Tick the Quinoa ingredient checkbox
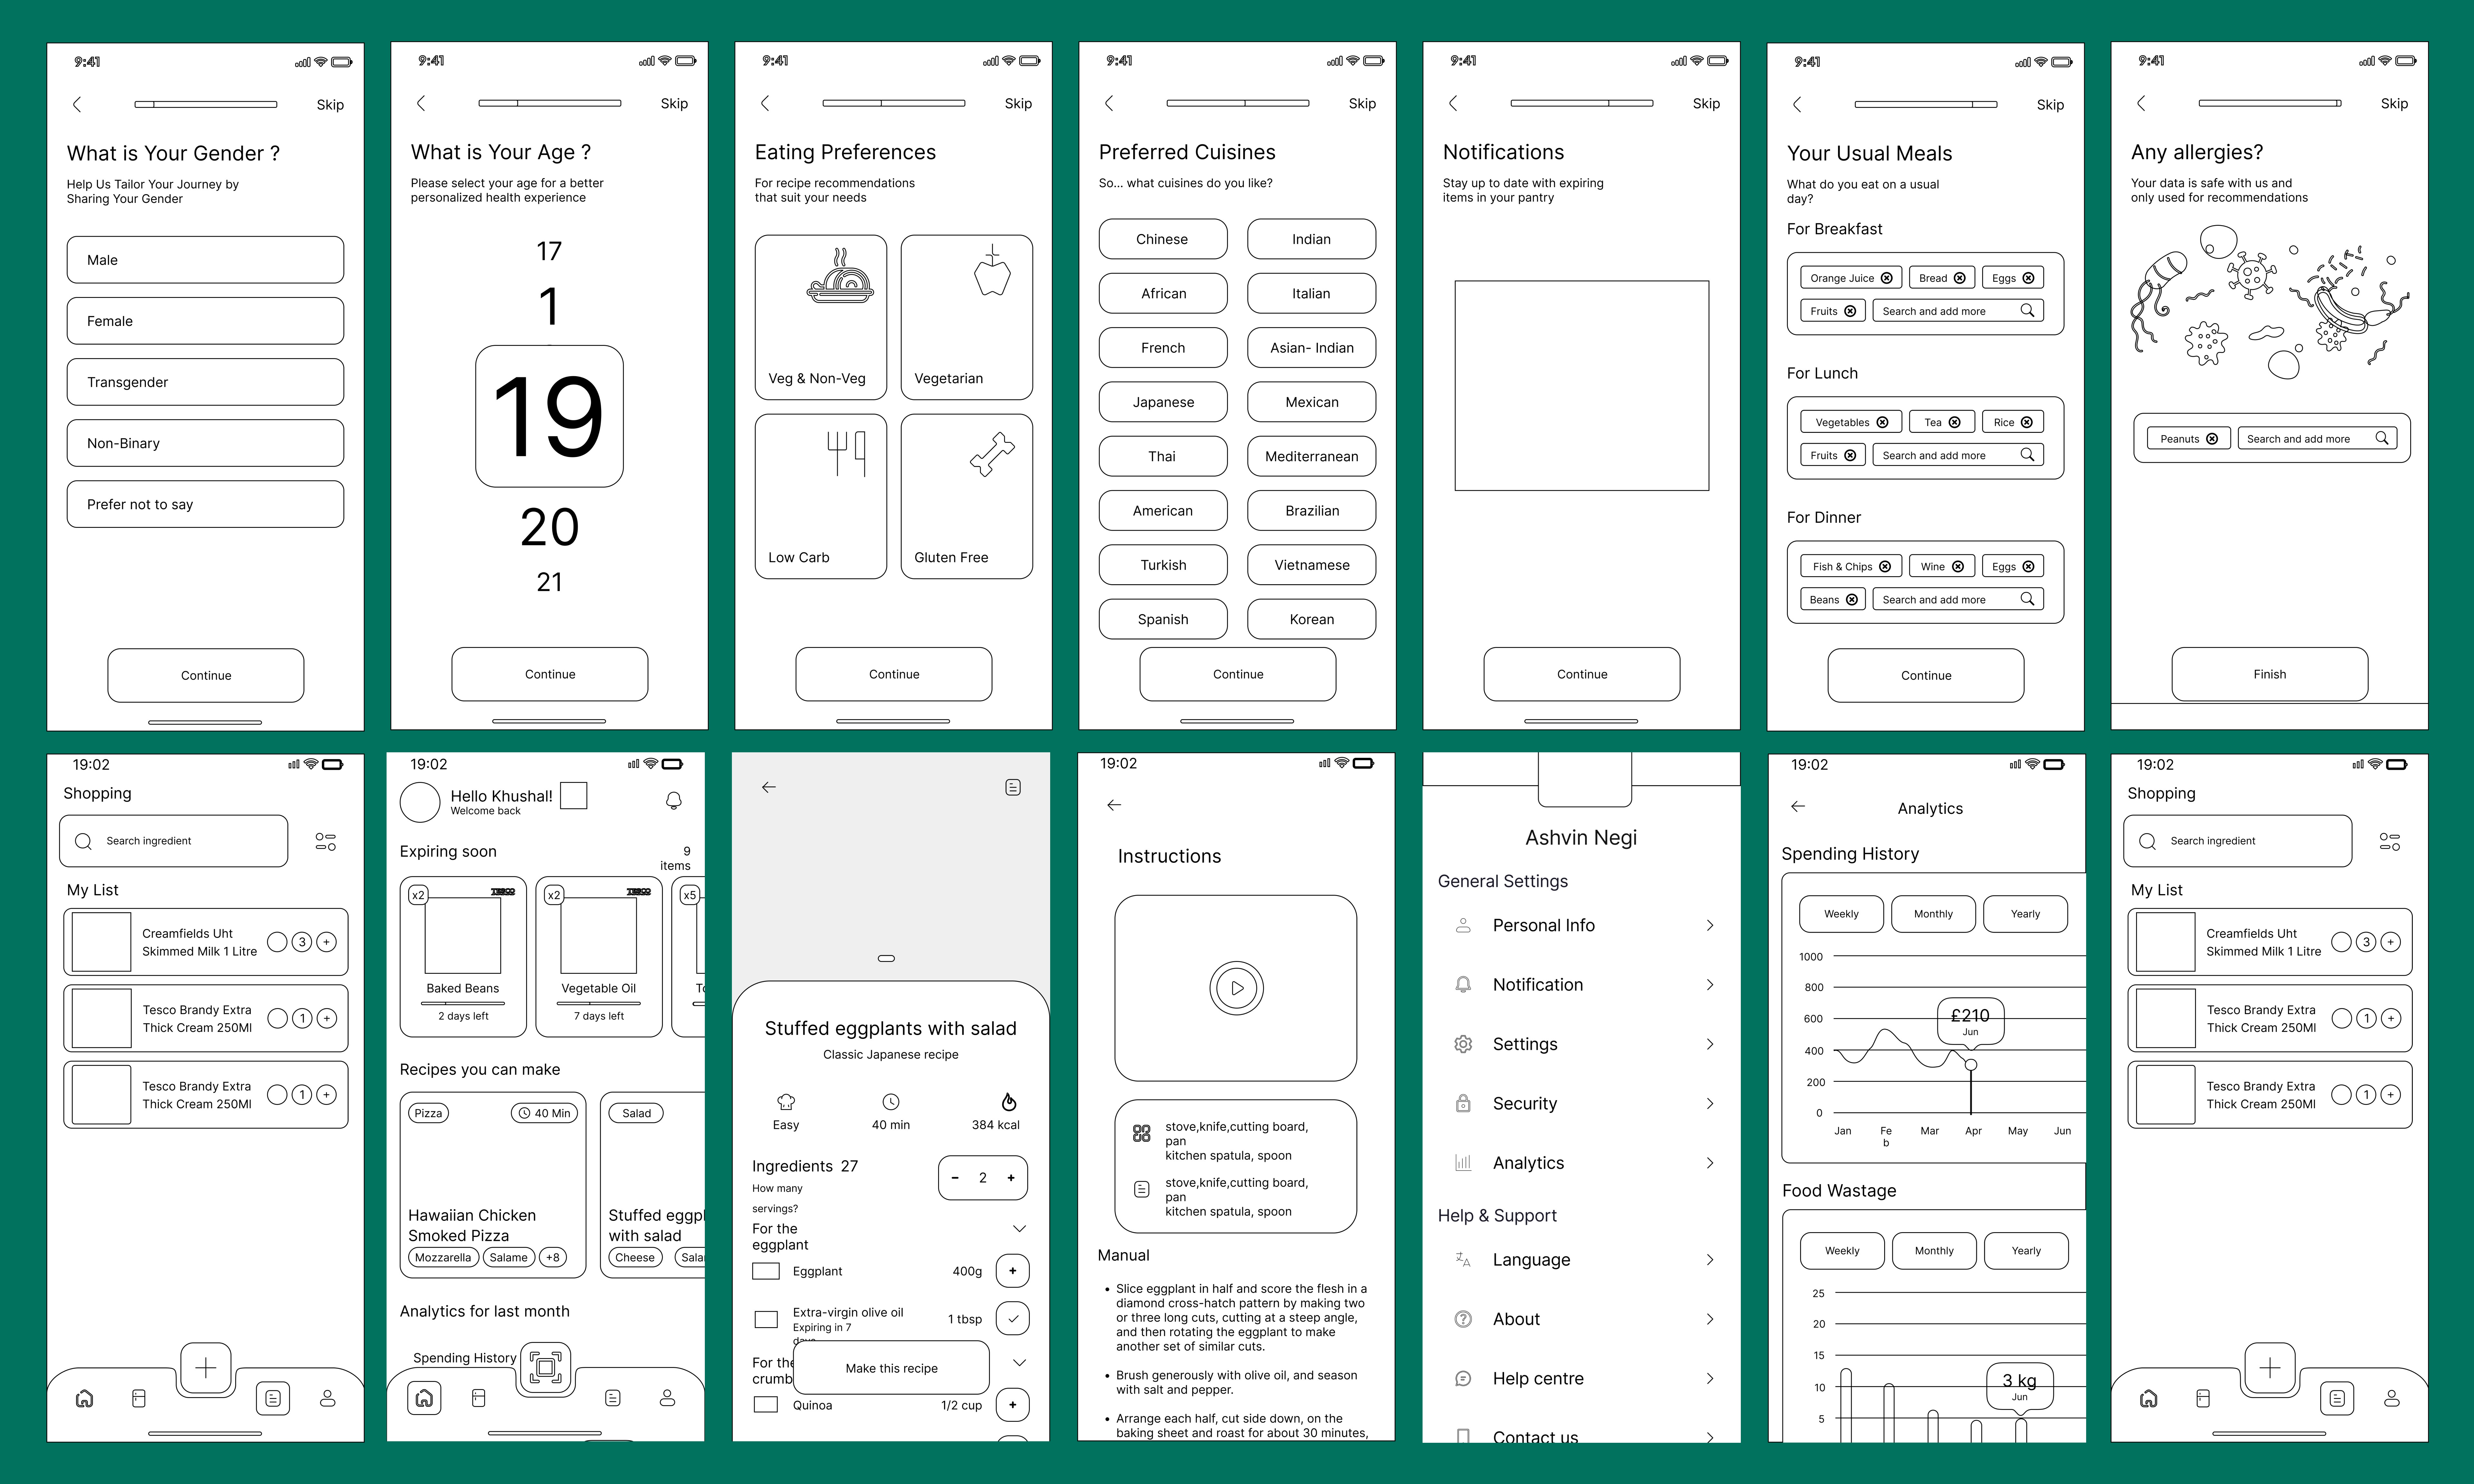Screen dimensions: 2474x1484 766,1405
